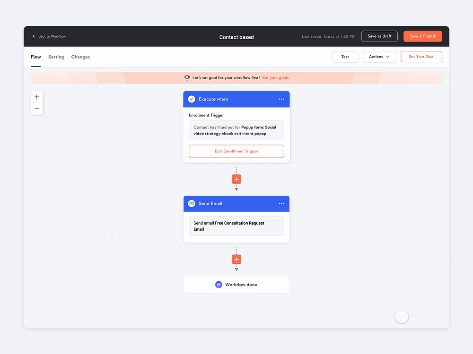Click the Workflow done badge icon
This screenshot has height=354, width=473.
click(218, 285)
